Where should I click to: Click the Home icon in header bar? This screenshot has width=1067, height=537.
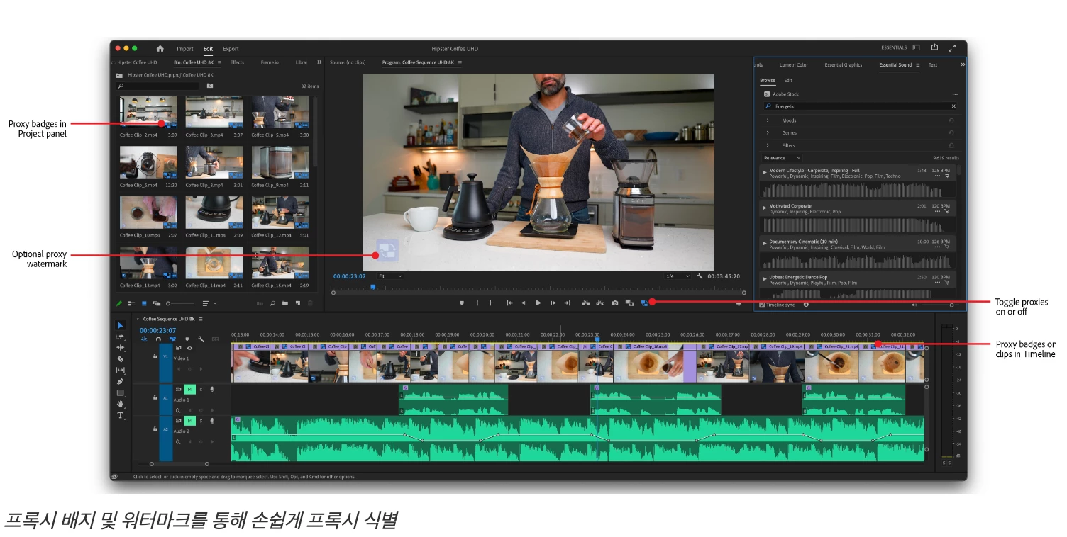click(160, 49)
